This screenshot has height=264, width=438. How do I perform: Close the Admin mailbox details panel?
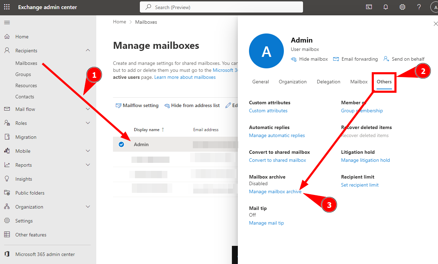click(436, 24)
